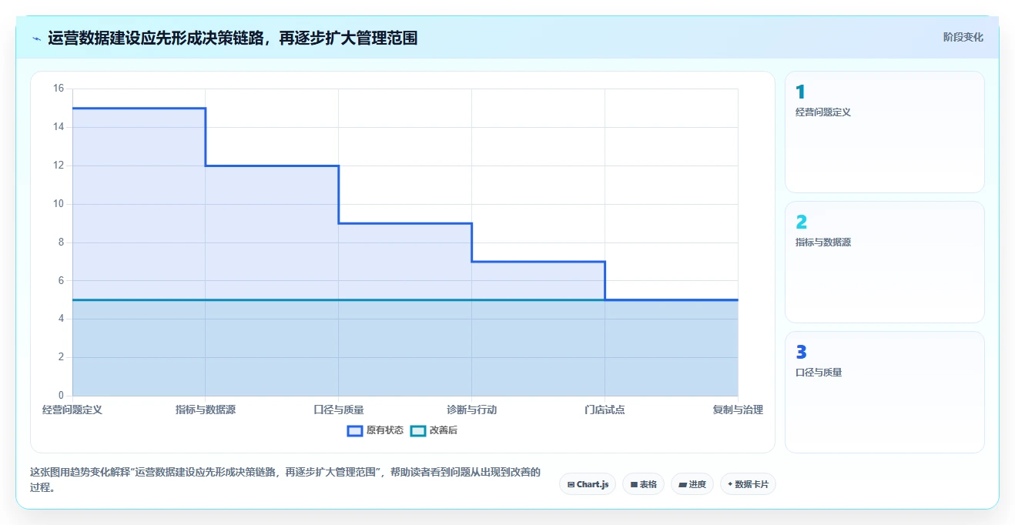Click the 进度 tag pill
Viewport: 1015px width, 525px height.
click(x=692, y=484)
